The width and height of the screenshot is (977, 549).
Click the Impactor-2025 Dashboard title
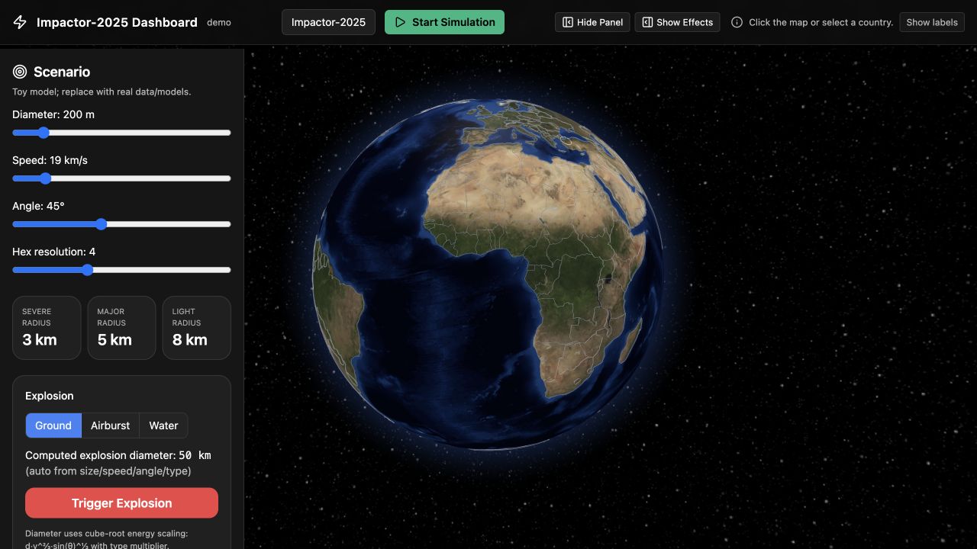(x=117, y=22)
